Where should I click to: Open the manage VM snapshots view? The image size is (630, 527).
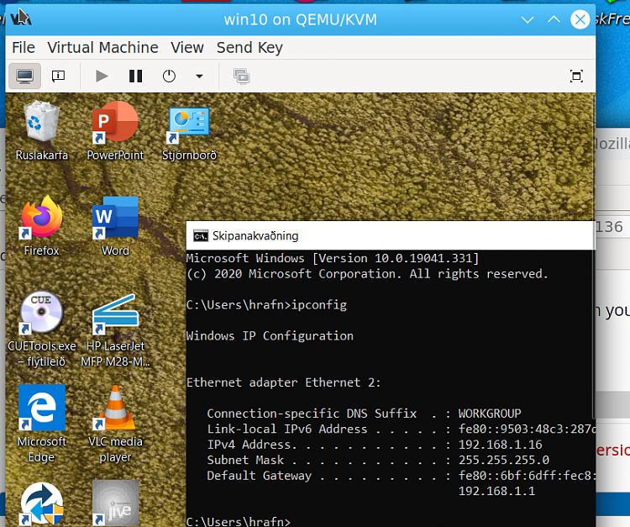tap(241, 76)
